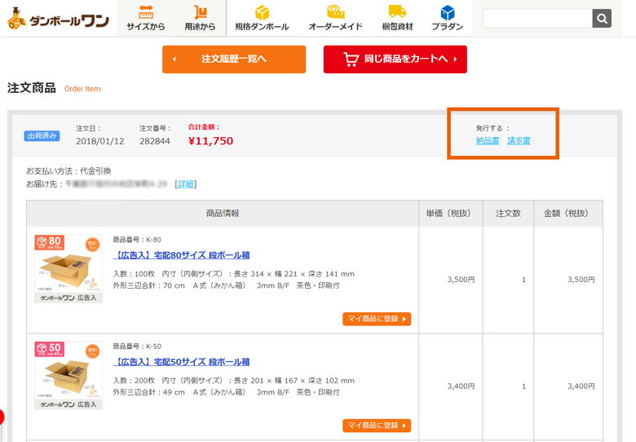Go back via 注文履歴一覧へ button
The image size is (636, 442).
[x=234, y=60]
